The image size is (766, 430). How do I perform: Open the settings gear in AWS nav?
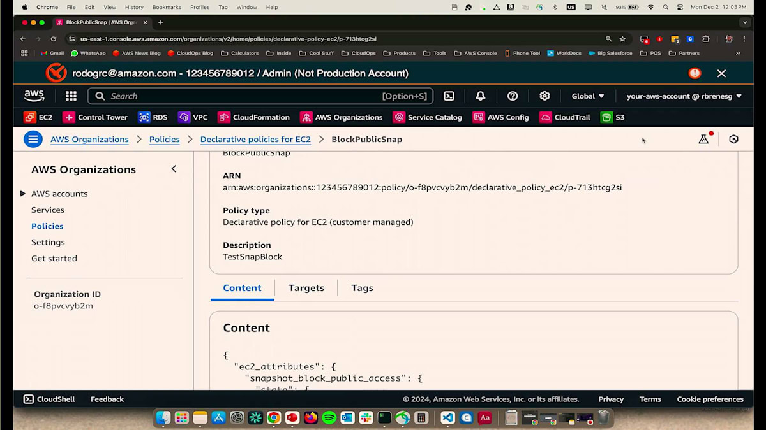pyautogui.click(x=544, y=96)
